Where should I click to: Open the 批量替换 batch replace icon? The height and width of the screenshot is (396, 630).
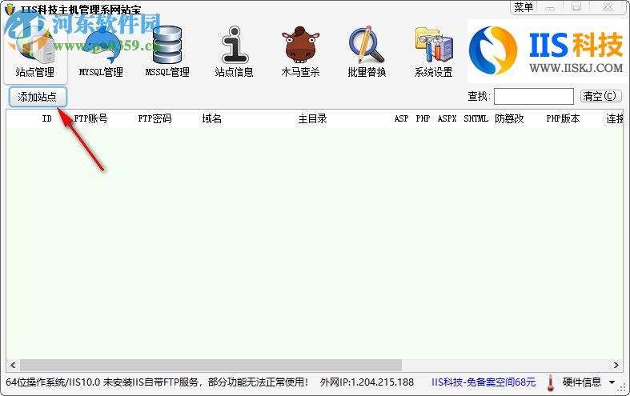[367, 51]
